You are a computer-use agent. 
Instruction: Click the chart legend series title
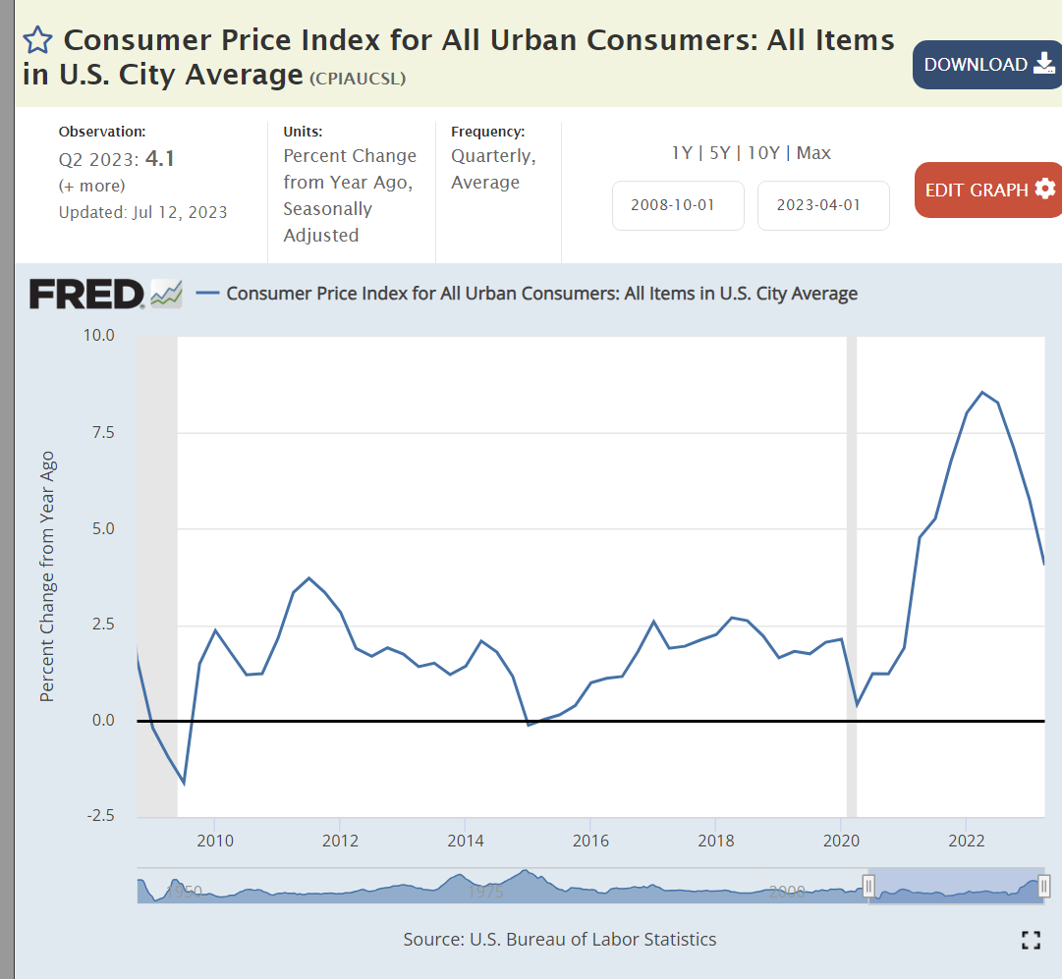click(541, 293)
